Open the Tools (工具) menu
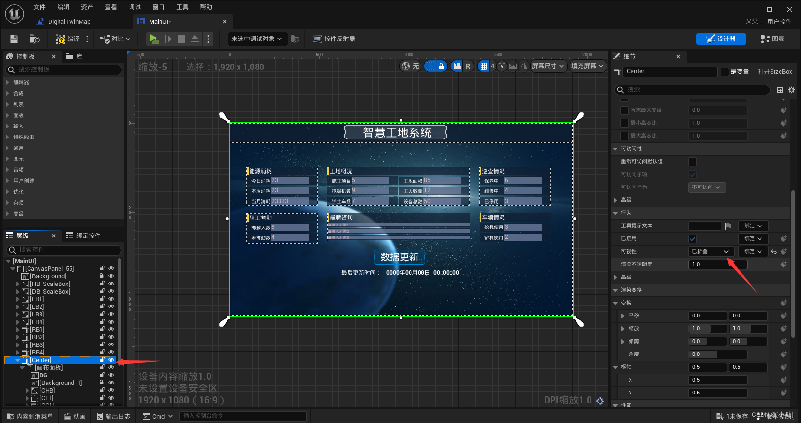The height and width of the screenshot is (423, 801). click(182, 7)
